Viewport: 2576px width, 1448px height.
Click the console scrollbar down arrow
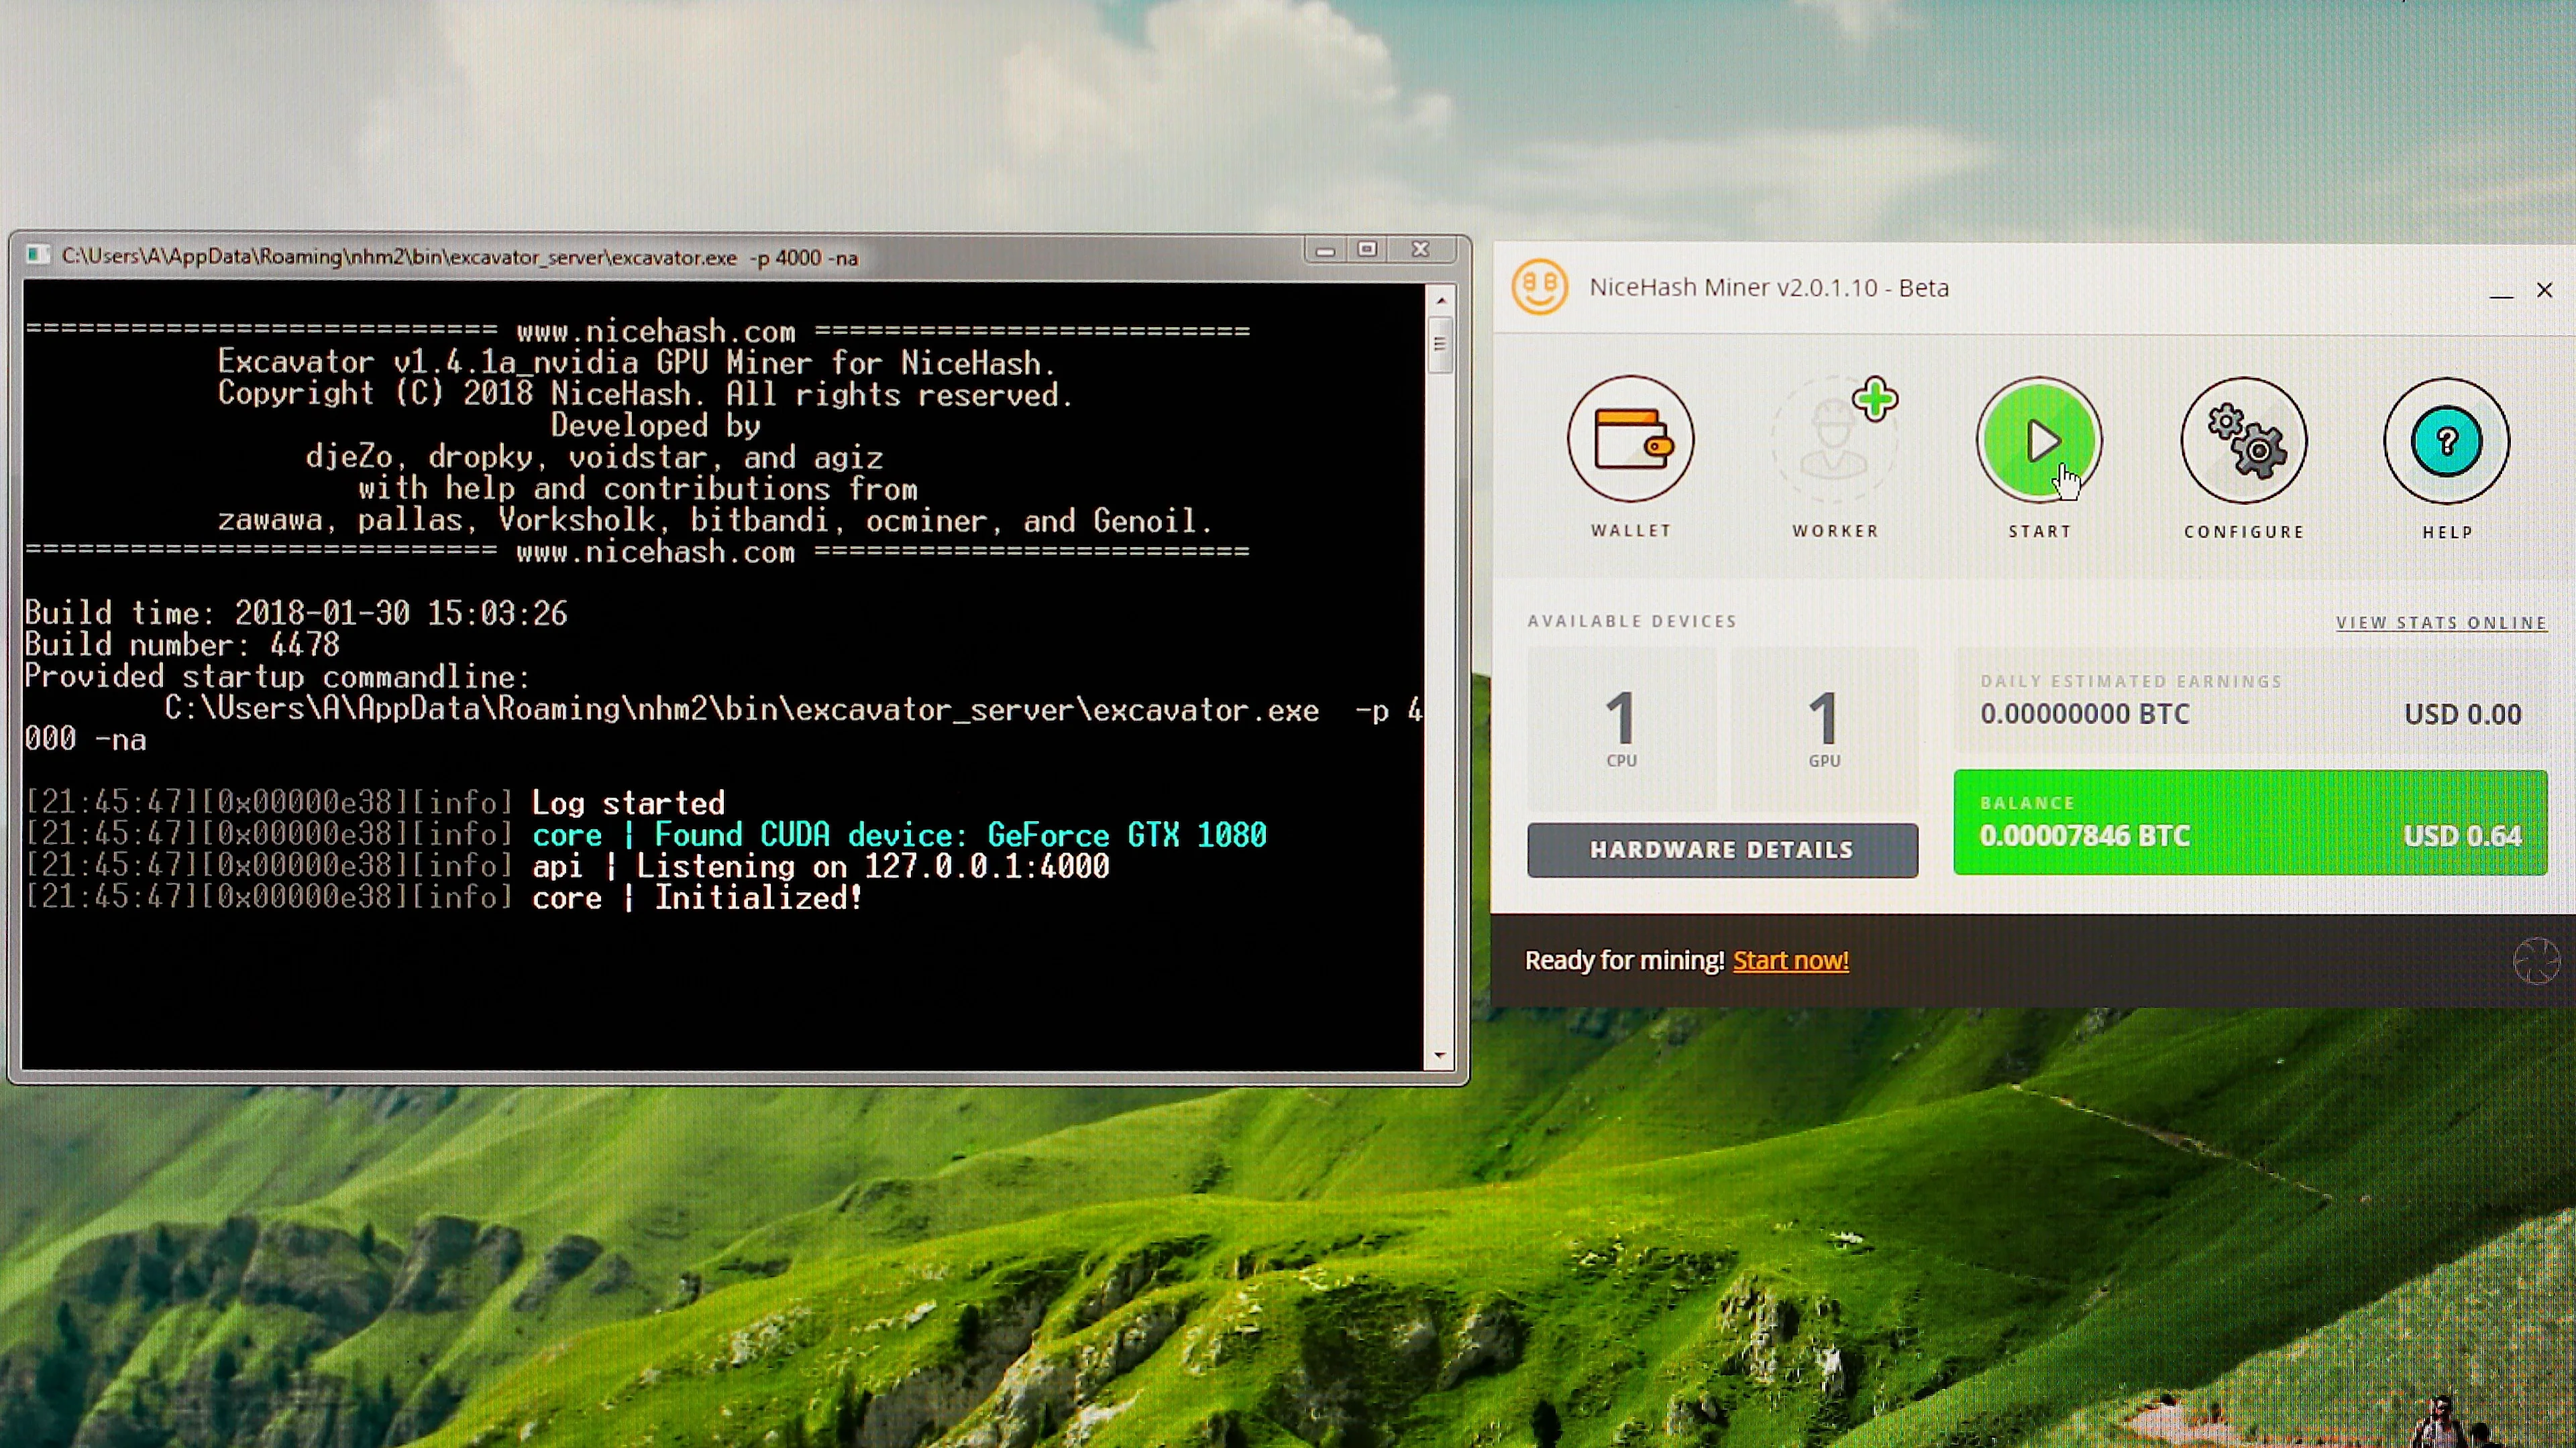pyautogui.click(x=1440, y=1055)
